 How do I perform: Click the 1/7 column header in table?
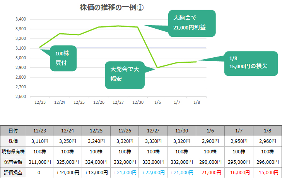[x=239, y=131]
